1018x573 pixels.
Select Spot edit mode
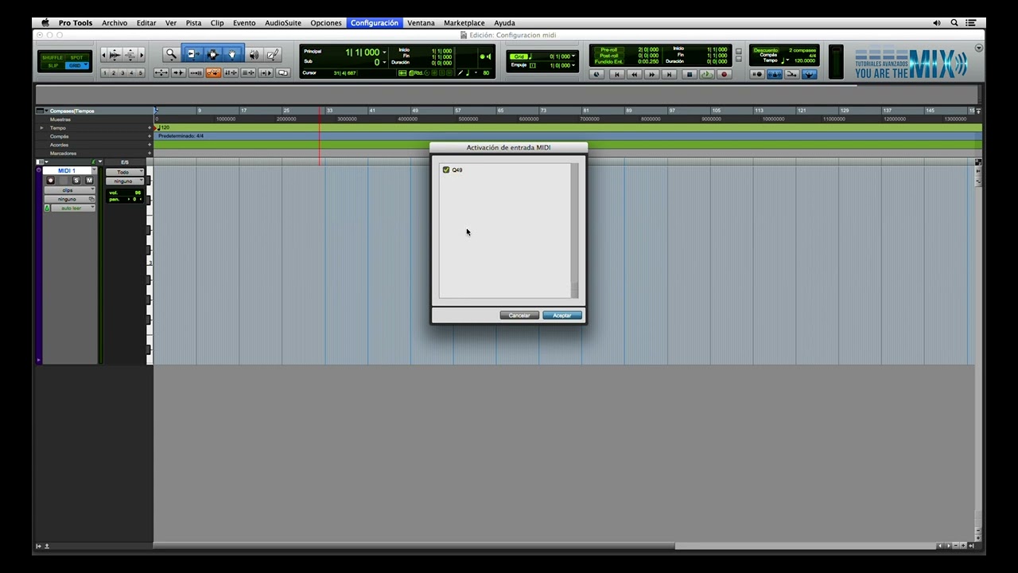(76, 57)
